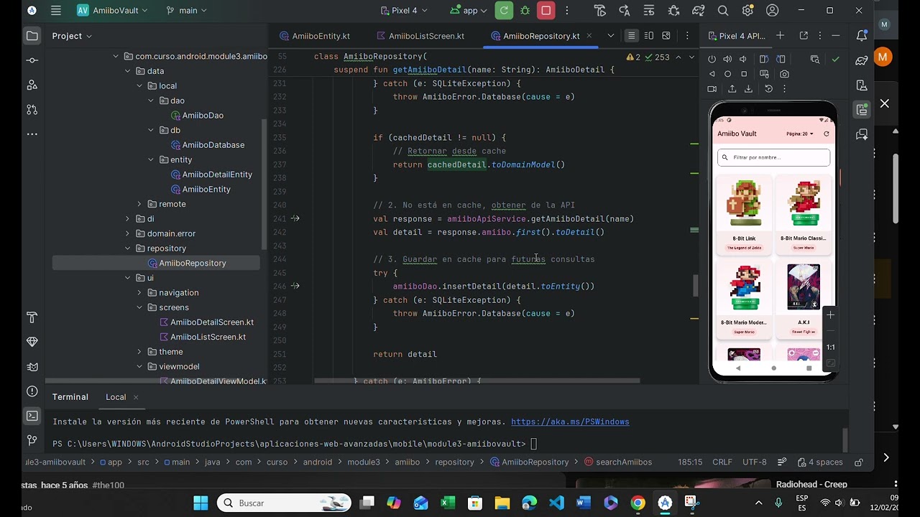Click the 4 spaces indent status item
This screenshot has width=920, height=517.
click(819, 462)
